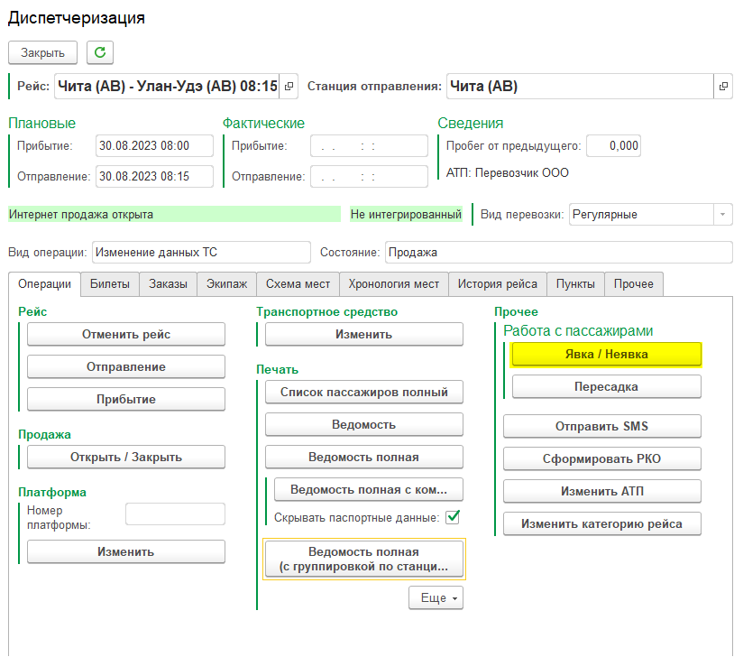Click the Пересадка button
Image resolution: width=734 pixels, height=657 pixels.
[606, 386]
